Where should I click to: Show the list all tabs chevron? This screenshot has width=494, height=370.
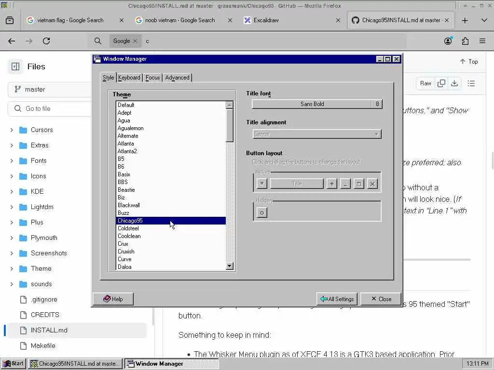pos(484,20)
